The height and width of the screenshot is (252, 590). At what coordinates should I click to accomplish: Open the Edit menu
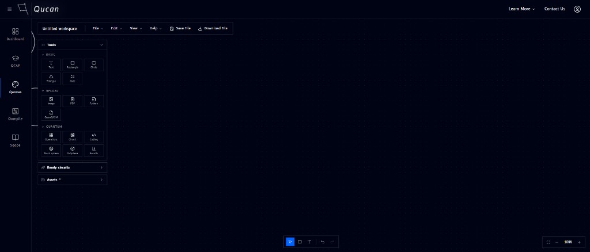pos(116,29)
